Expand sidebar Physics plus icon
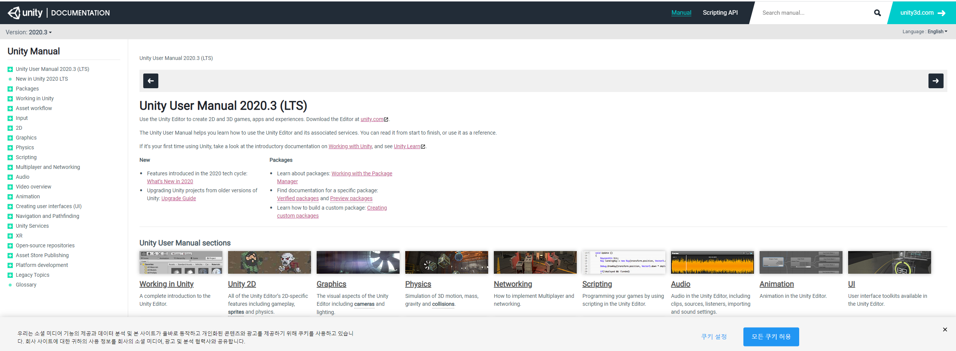The height and width of the screenshot is (351, 956). click(10, 148)
